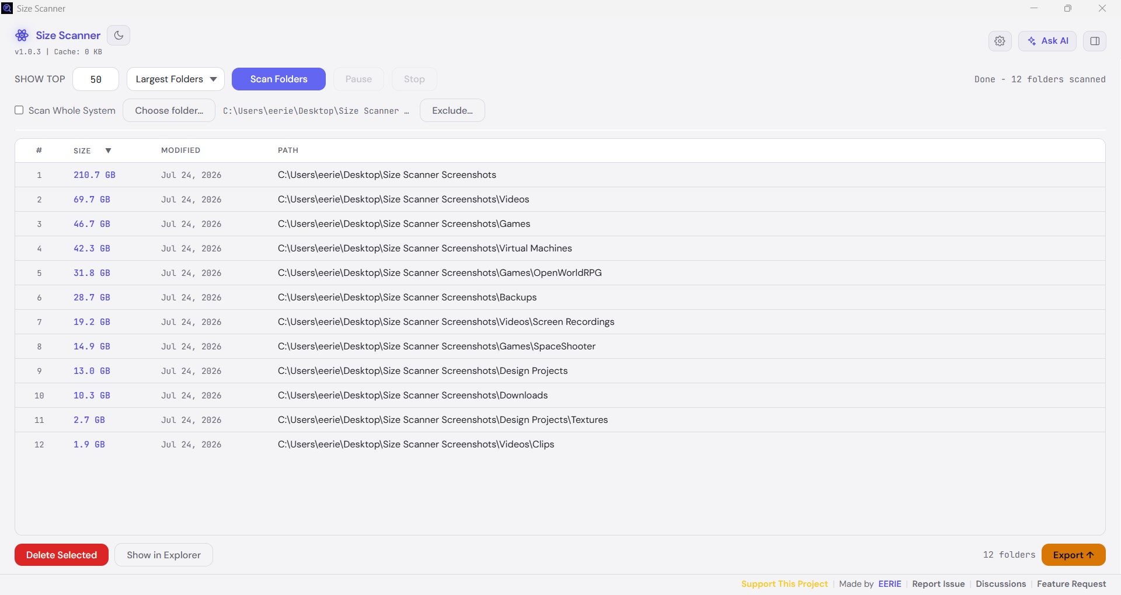This screenshot has width=1121, height=595.
Task: Click the MODIFIED column header
Action: pos(180,150)
